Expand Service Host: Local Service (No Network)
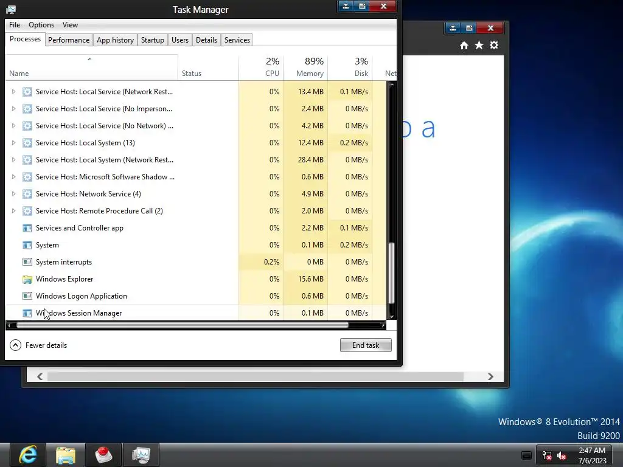This screenshot has width=623, height=467. click(13, 126)
